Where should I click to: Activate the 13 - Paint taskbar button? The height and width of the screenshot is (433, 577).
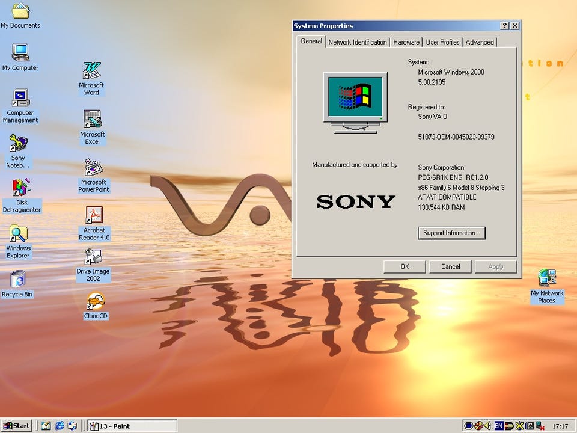click(x=132, y=426)
